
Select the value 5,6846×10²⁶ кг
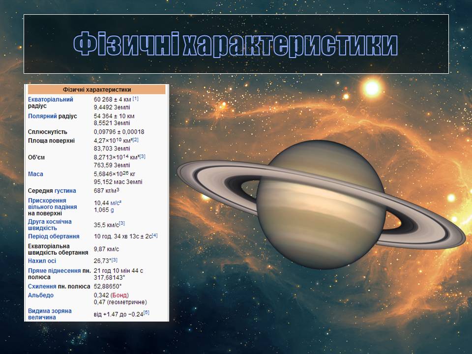tap(115, 174)
